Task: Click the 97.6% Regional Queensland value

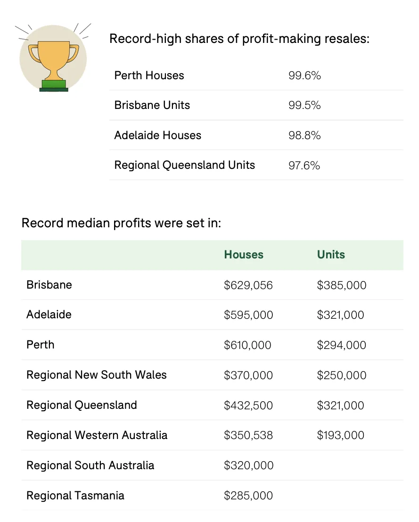Action: 304,166
